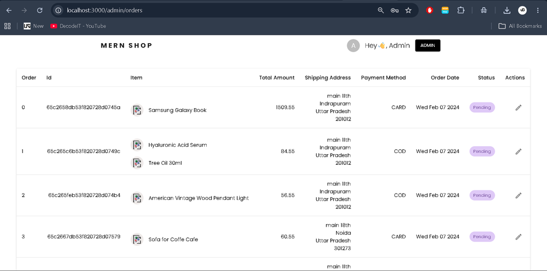Click the site info icon in address bar
The width and height of the screenshot is (547, 271).
click(58, 11)
